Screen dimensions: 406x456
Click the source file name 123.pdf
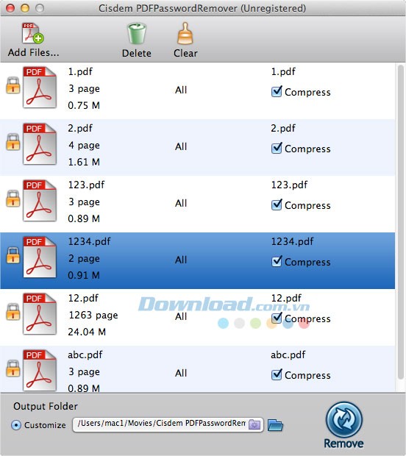pos(86,185)
